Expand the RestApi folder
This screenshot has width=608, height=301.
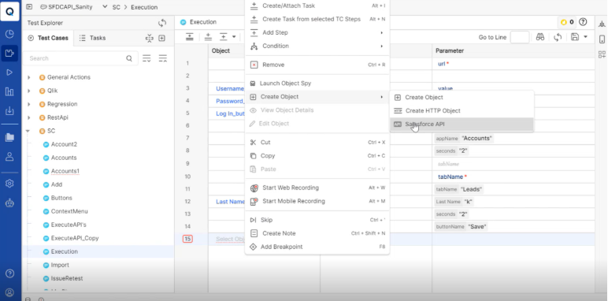(x=28, y=117)
